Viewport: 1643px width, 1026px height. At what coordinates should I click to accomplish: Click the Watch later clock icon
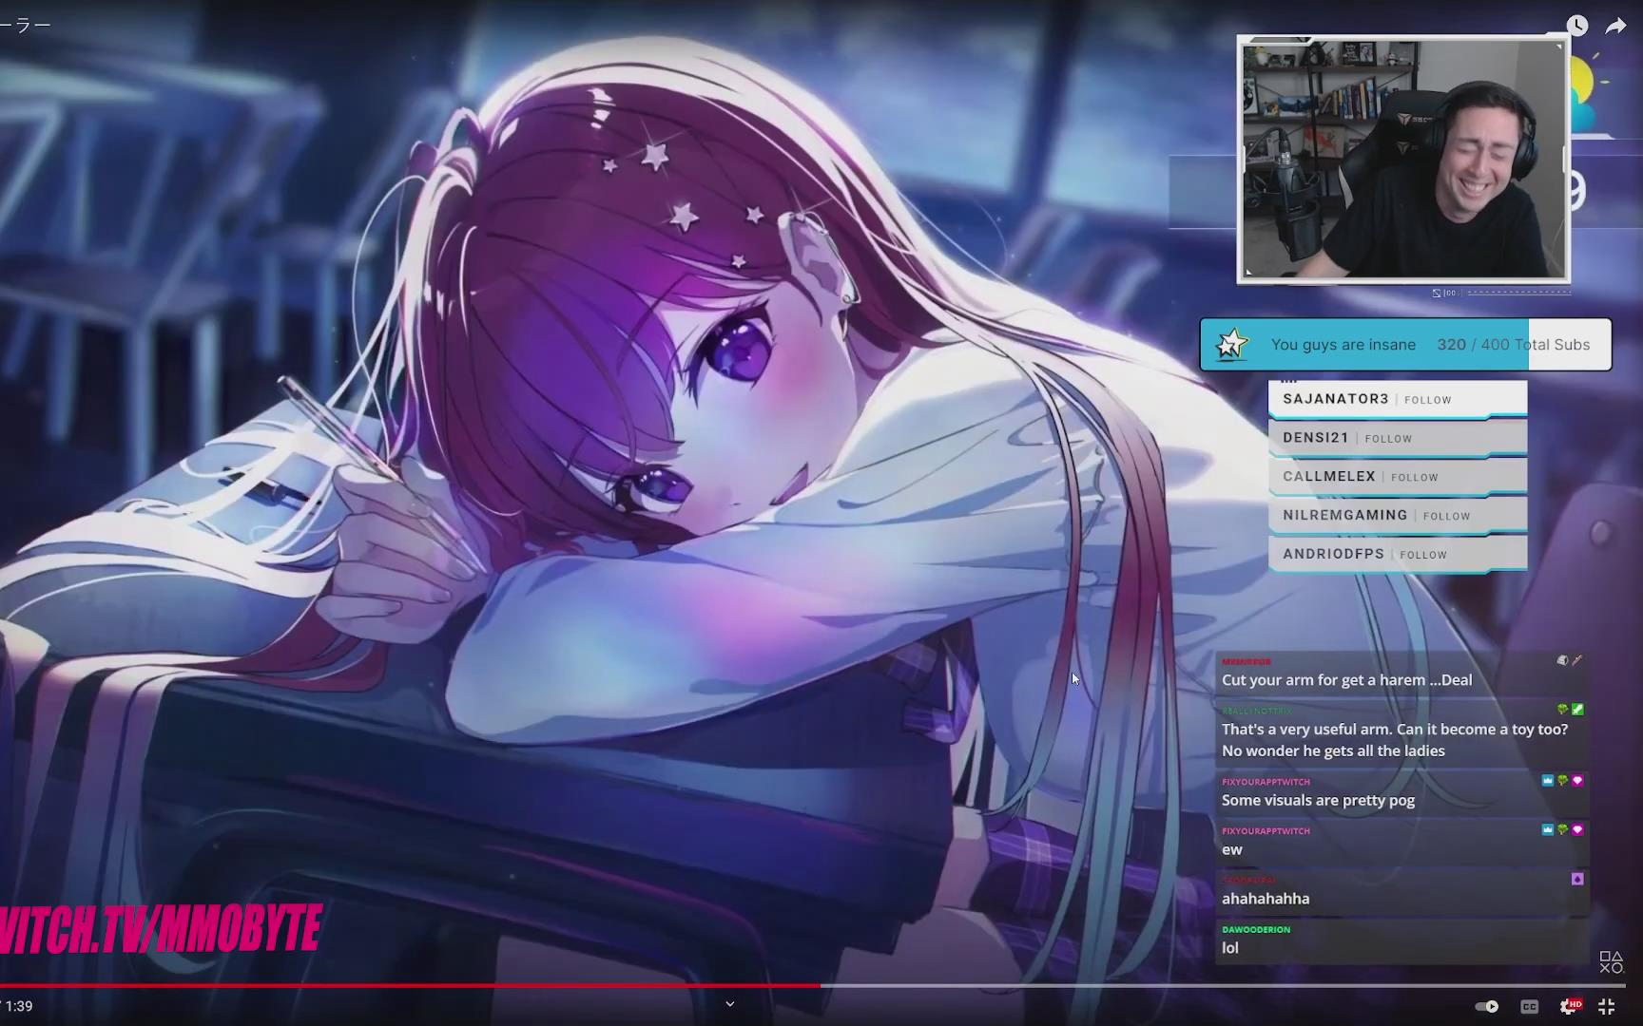(1576, 26)
